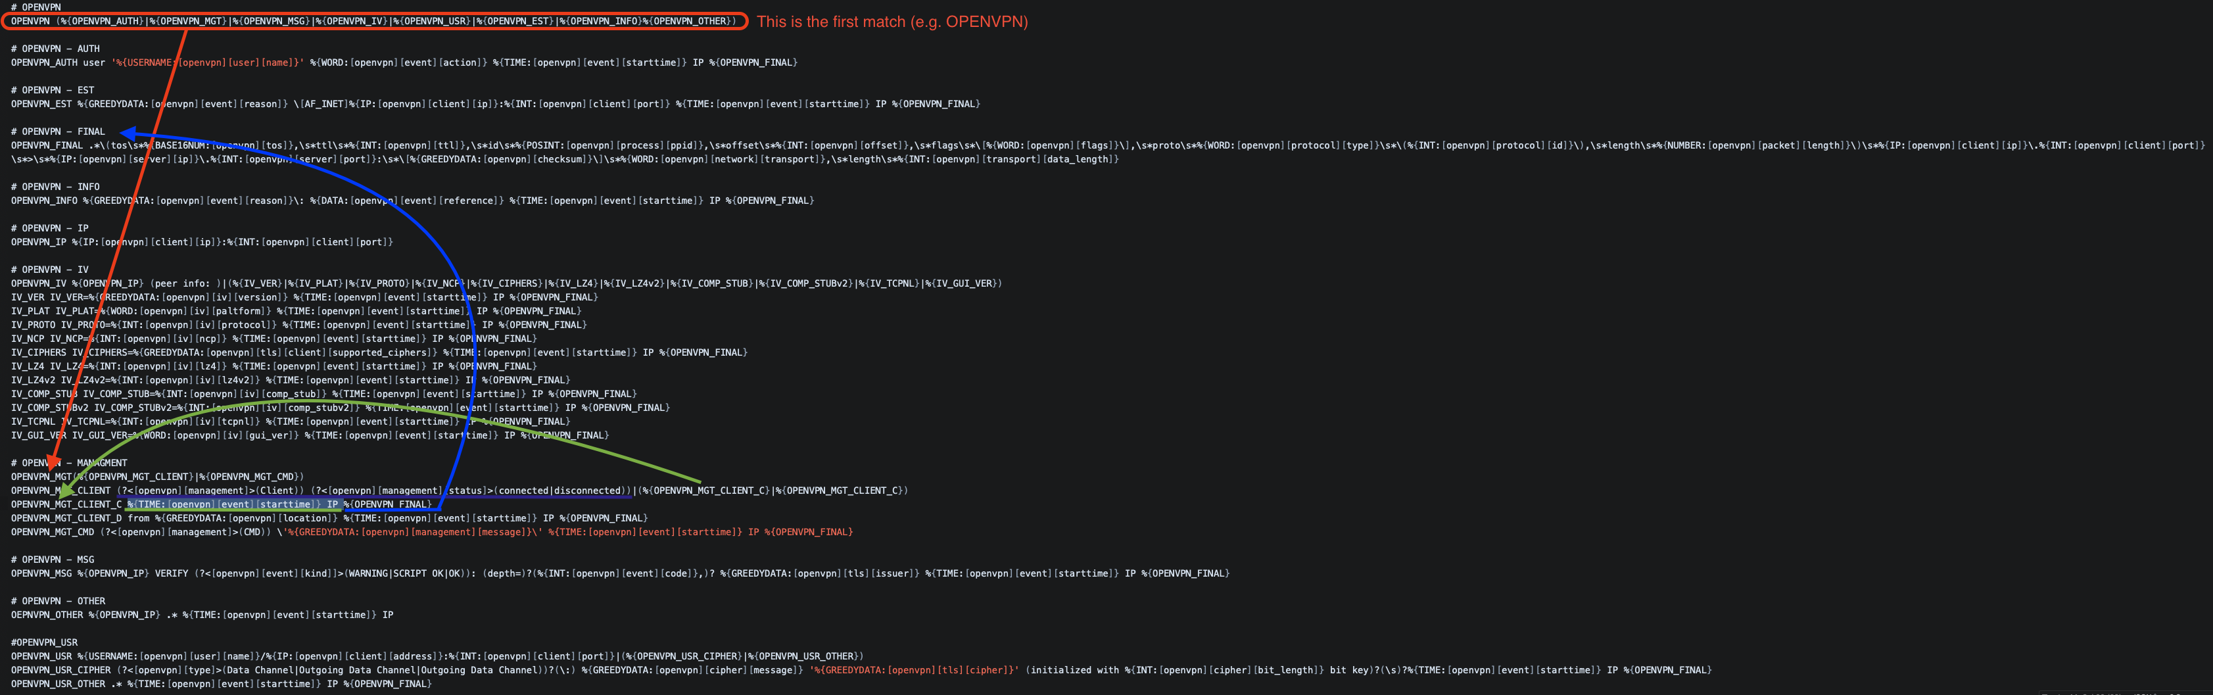Viewport: 2213px width, 695px height.
Task: Select the OPENVPN_EST pattern definition line
Action: tap(495, 104)
